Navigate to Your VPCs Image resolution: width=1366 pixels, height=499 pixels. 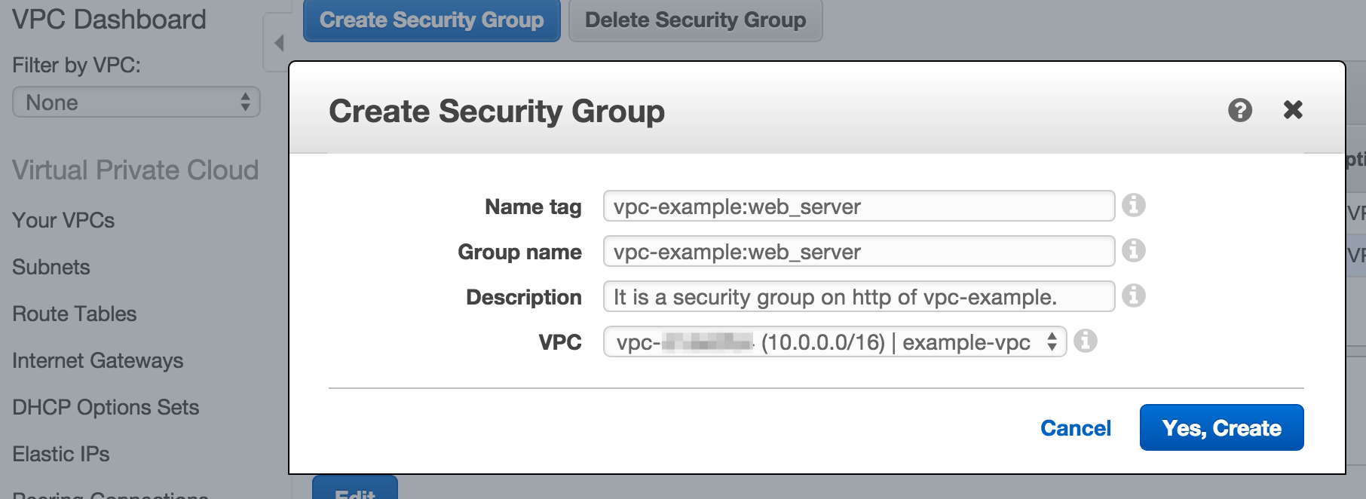[x=63, y=220]
